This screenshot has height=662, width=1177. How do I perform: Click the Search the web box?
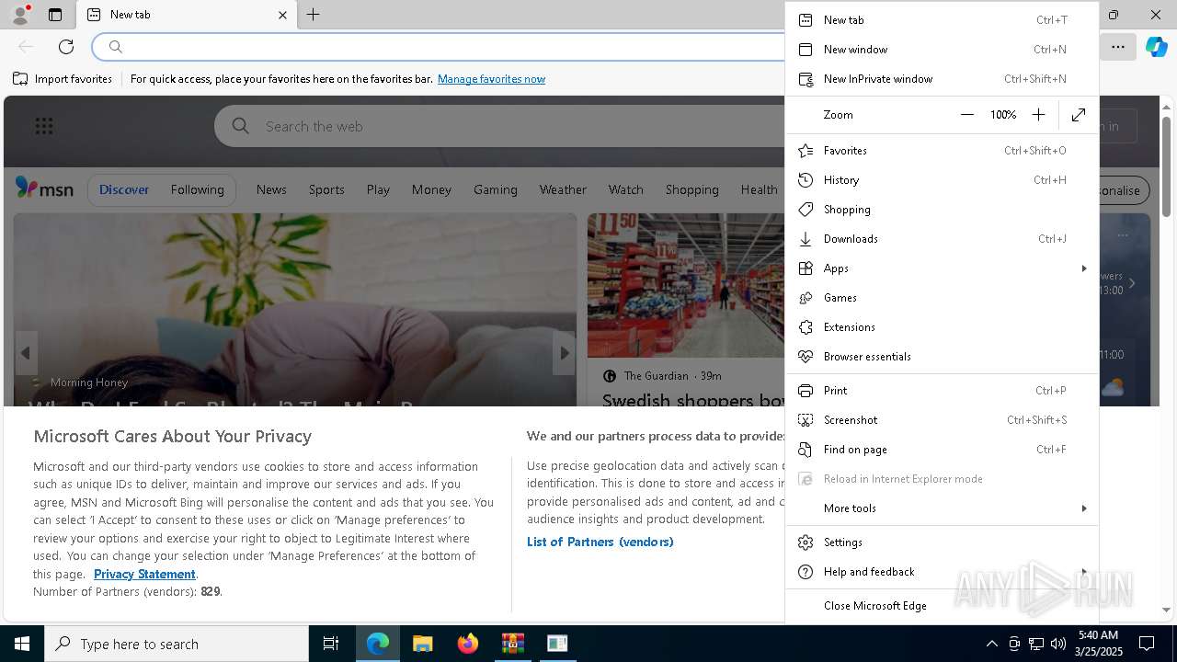click(501, 126)
